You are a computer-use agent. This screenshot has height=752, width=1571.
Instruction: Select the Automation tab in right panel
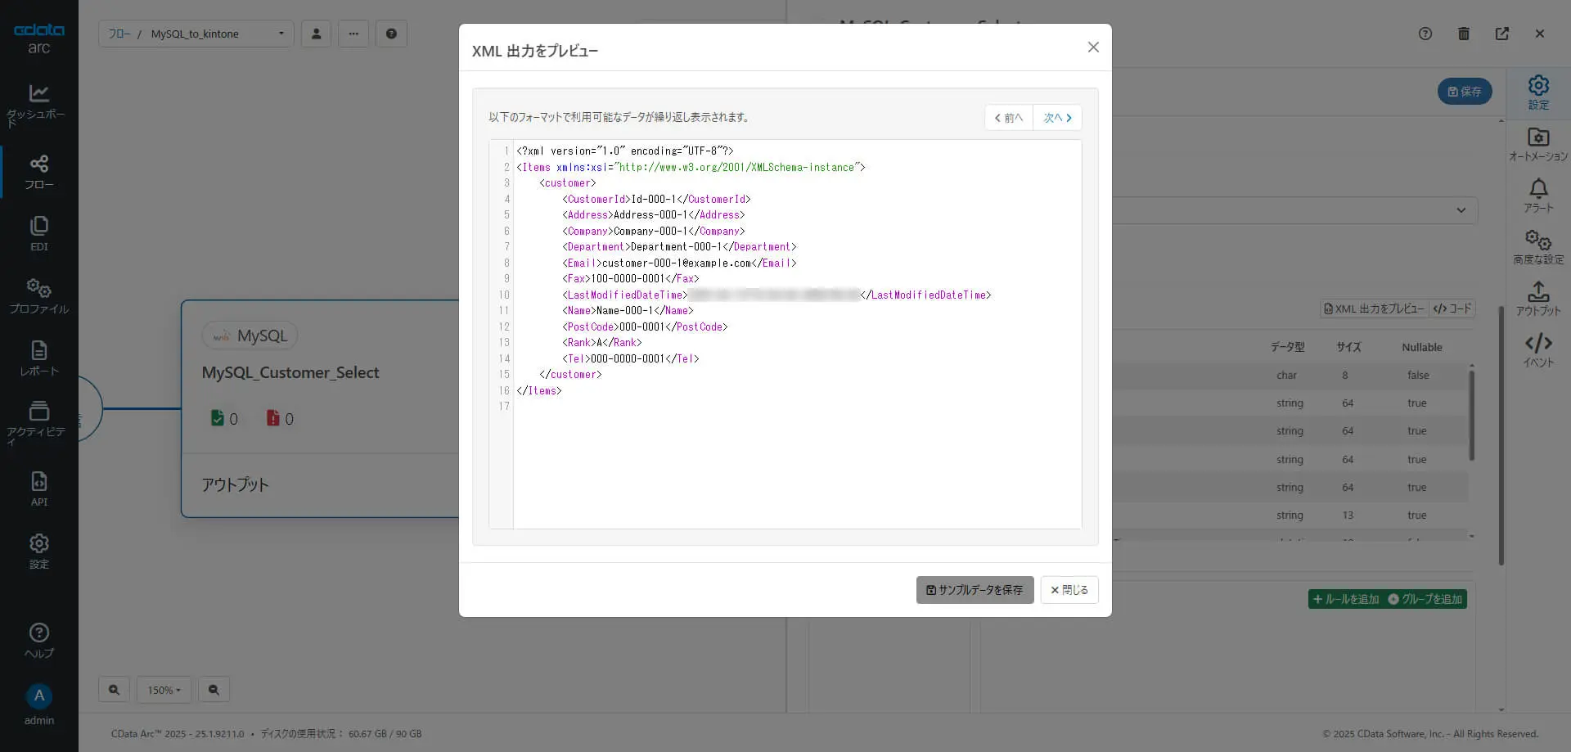pyautogui.click(x=1538, y=143)
